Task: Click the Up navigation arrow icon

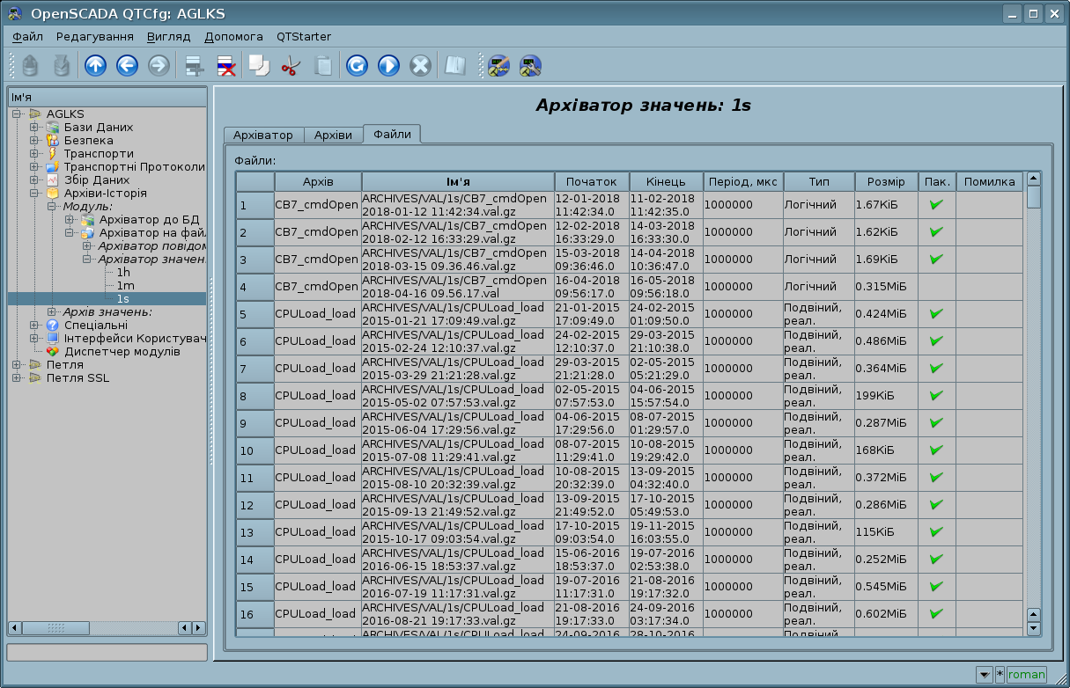Action: coord(95,66)
